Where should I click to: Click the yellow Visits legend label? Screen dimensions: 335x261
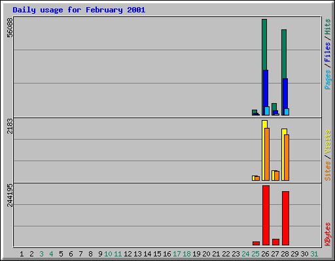(328, 142)
